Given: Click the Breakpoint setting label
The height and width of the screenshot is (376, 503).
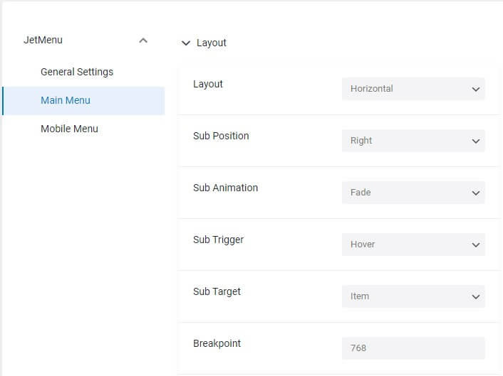Looking at the screenshot, I should point(217,343).
